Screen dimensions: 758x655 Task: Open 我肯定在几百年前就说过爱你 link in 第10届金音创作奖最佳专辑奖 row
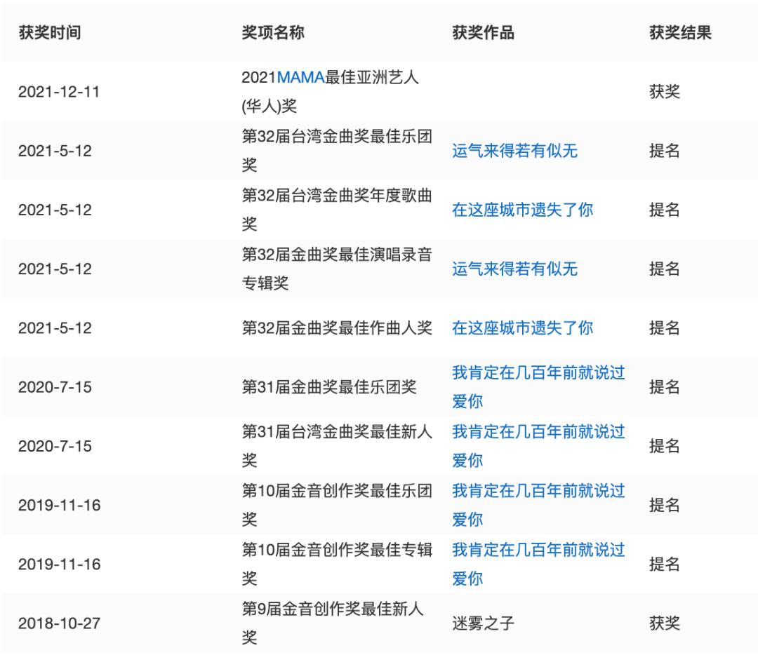[538, 565]
